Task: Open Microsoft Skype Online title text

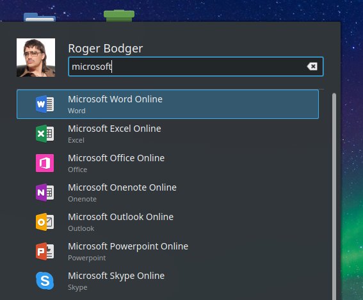Action: [x=117, y=276]
